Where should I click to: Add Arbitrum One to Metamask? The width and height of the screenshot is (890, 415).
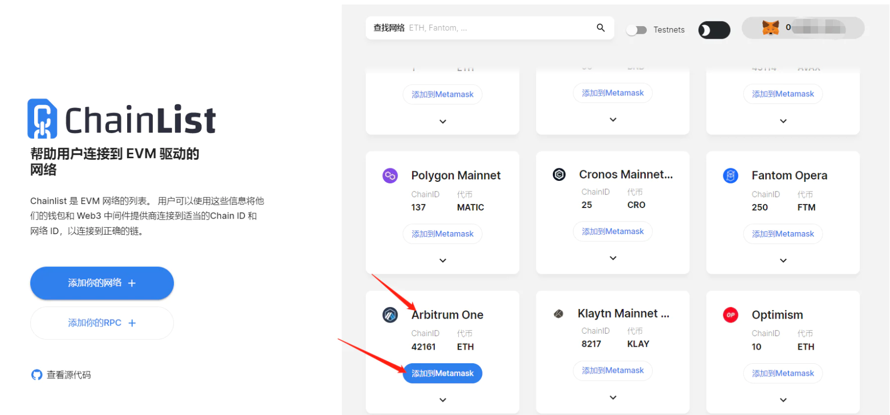(x=443, y=373)
